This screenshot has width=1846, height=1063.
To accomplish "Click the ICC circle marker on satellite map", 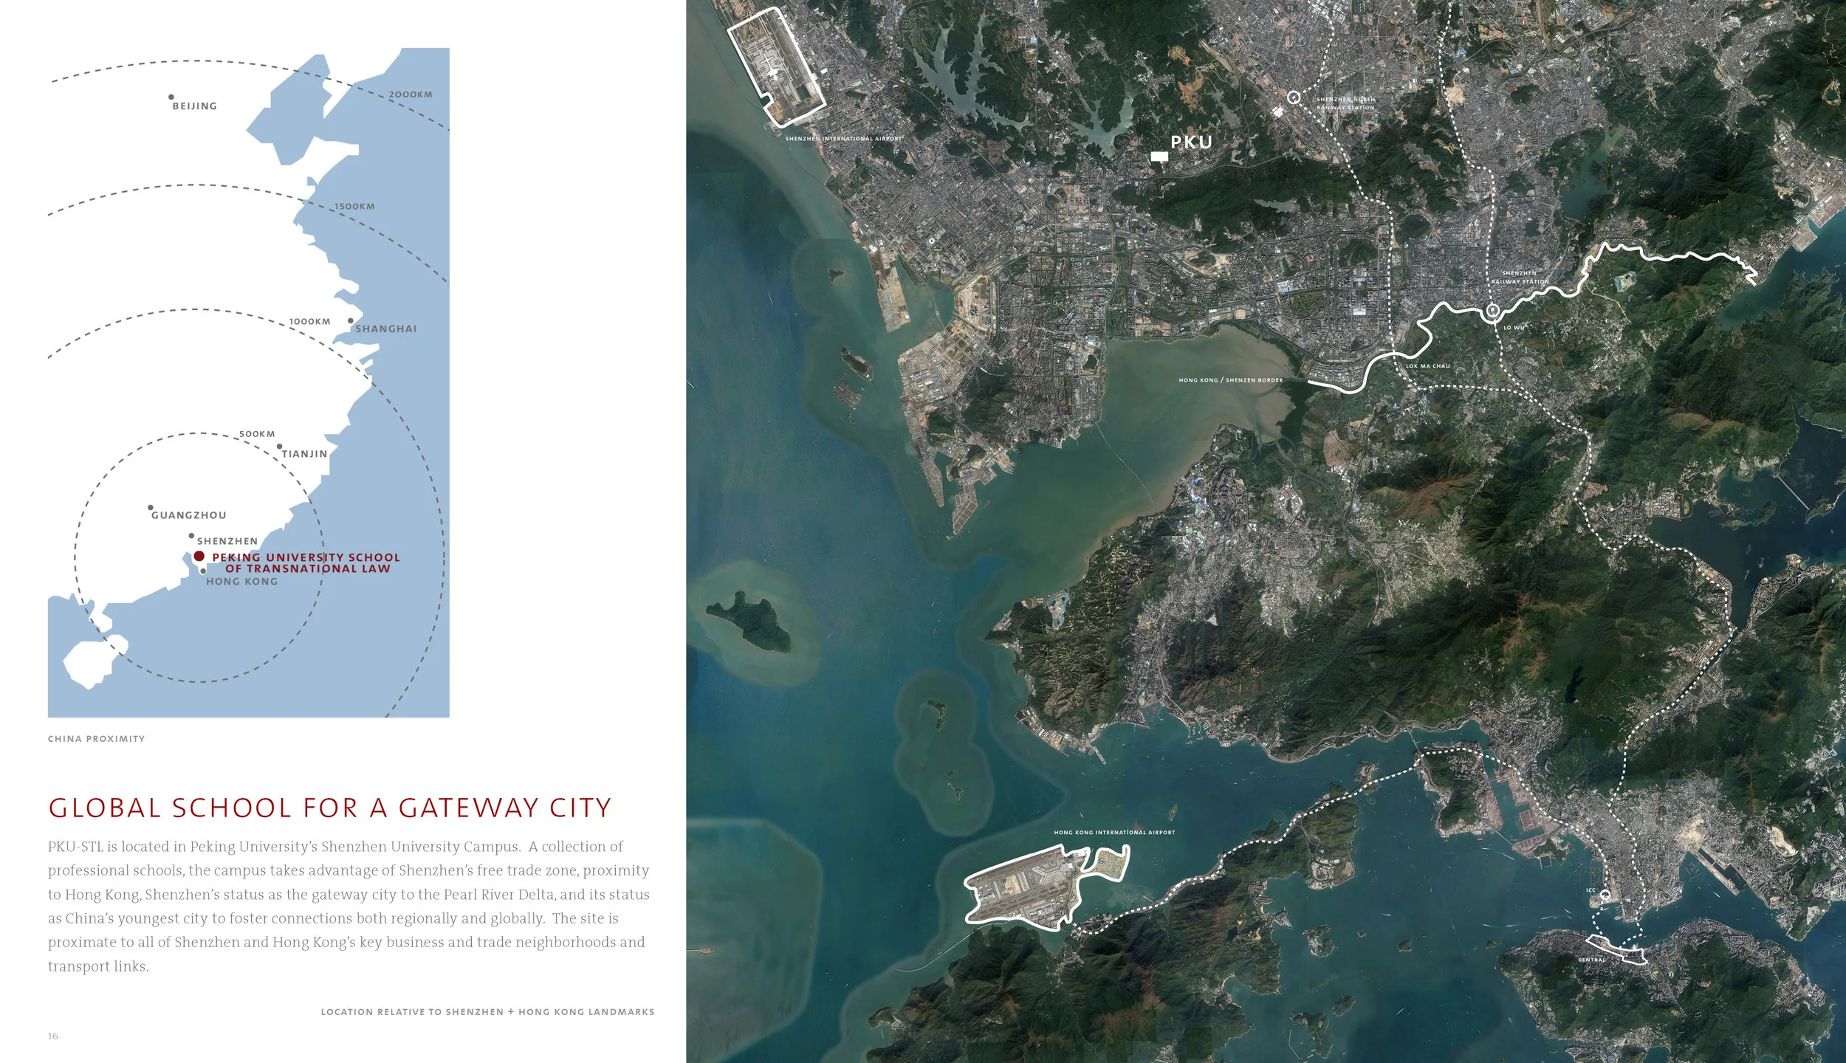I will (x=1605, y=895).
